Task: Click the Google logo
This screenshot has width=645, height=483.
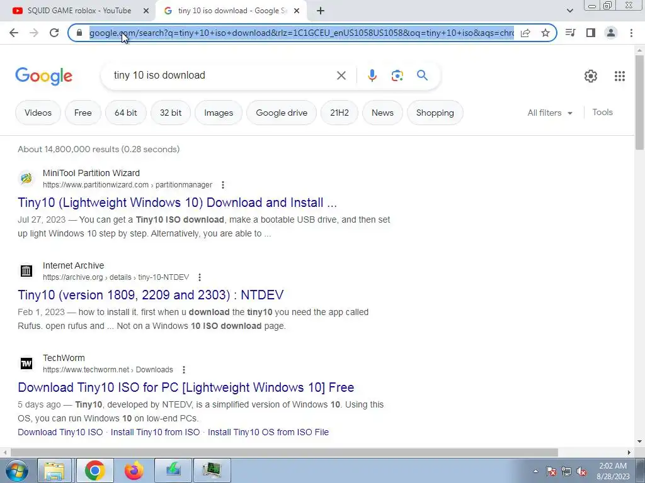Action: point(43,76)
